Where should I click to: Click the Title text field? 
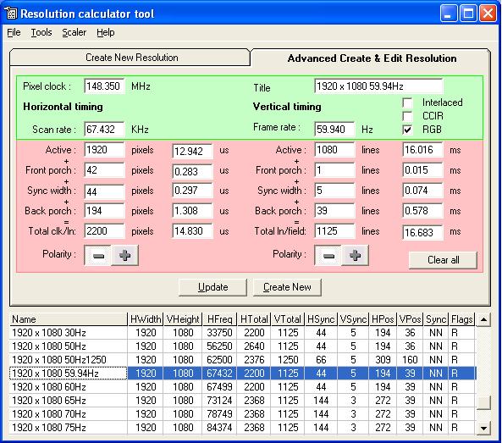click(x=378, y=86)
